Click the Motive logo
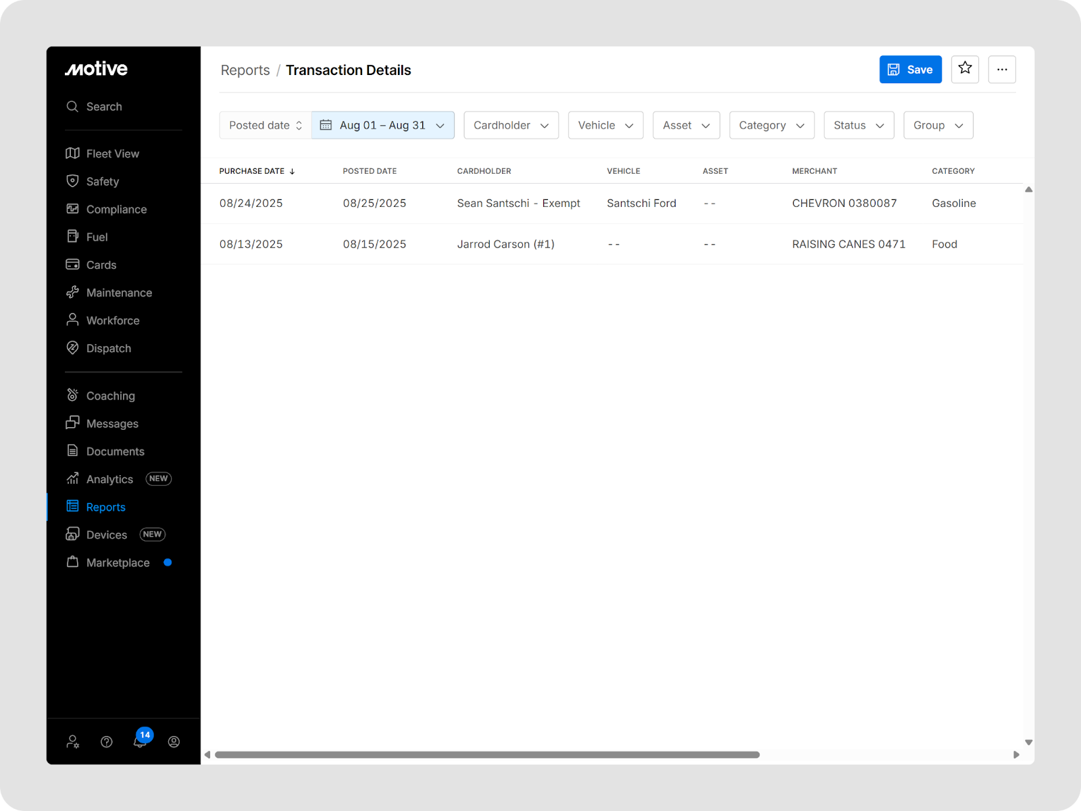This screenshot has height=811, width=1081. 96,69
